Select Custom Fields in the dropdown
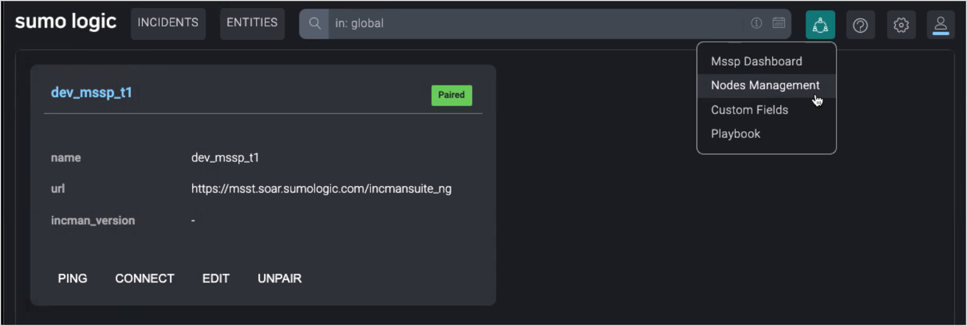 [x=749, y=110]
